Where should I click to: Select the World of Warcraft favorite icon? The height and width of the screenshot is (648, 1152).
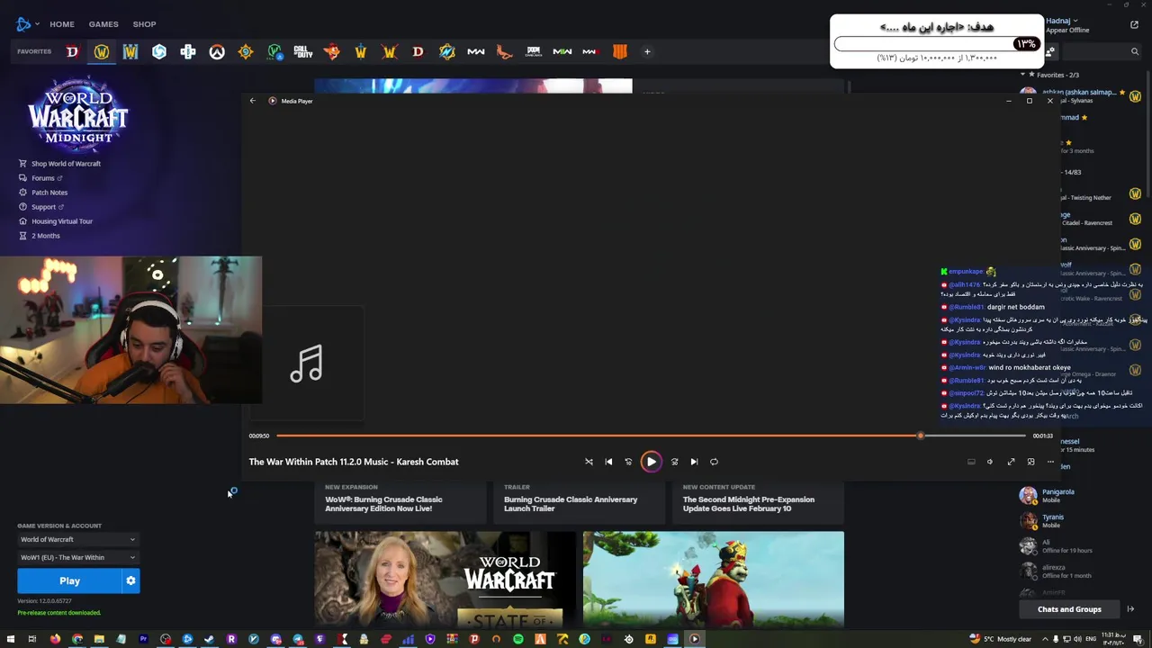102,51
